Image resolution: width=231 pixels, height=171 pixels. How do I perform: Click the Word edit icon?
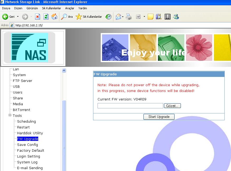(138, 17)
